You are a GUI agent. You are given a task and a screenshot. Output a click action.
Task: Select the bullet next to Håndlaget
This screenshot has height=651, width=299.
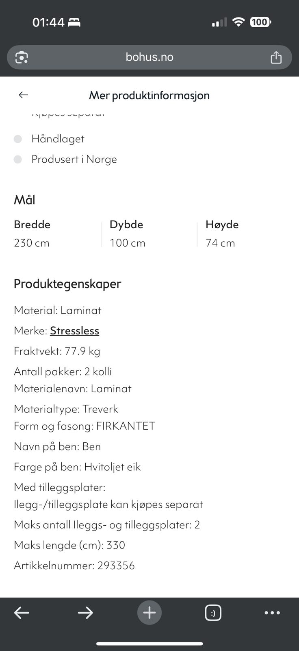[18, 139]
